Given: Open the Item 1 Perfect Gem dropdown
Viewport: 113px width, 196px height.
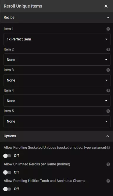Looking at the screenshot, I should [57, 39].
